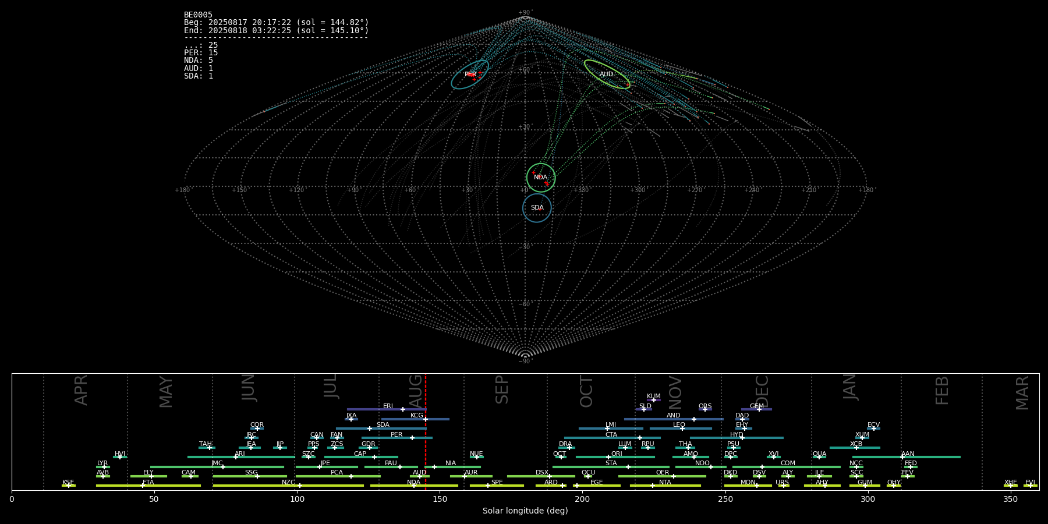Click the AND shower label
Viewport: 1048px width, 524px height.
click(674, 416)
